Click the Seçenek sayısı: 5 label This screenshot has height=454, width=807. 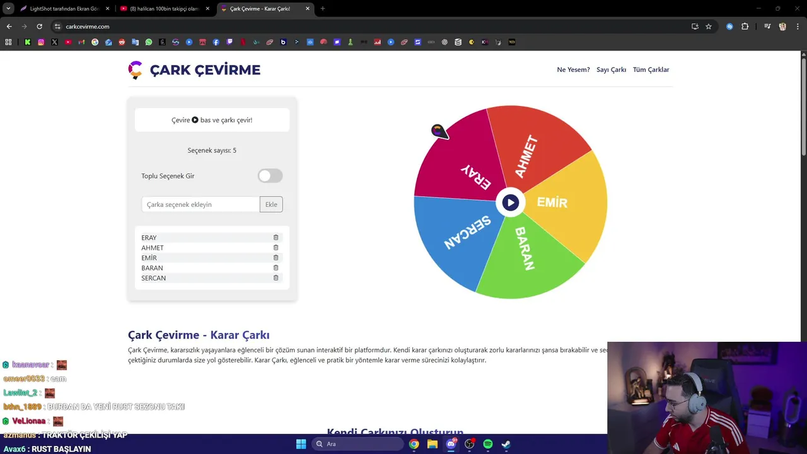click(212, 150)
